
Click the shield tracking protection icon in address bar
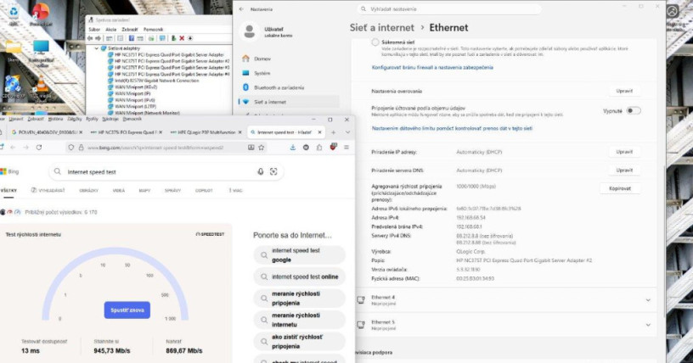(70, 148)
